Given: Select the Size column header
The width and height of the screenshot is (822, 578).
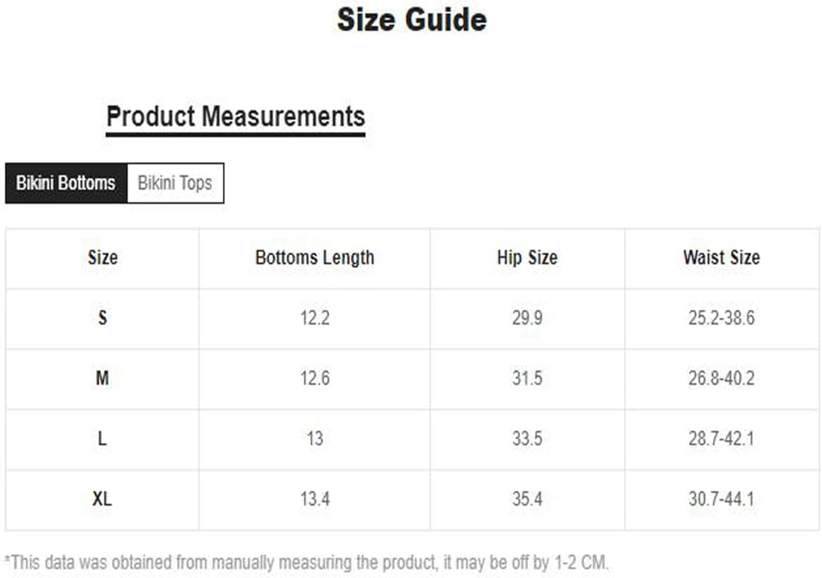Looking at the screenshot, I should (x=102, y=258).
